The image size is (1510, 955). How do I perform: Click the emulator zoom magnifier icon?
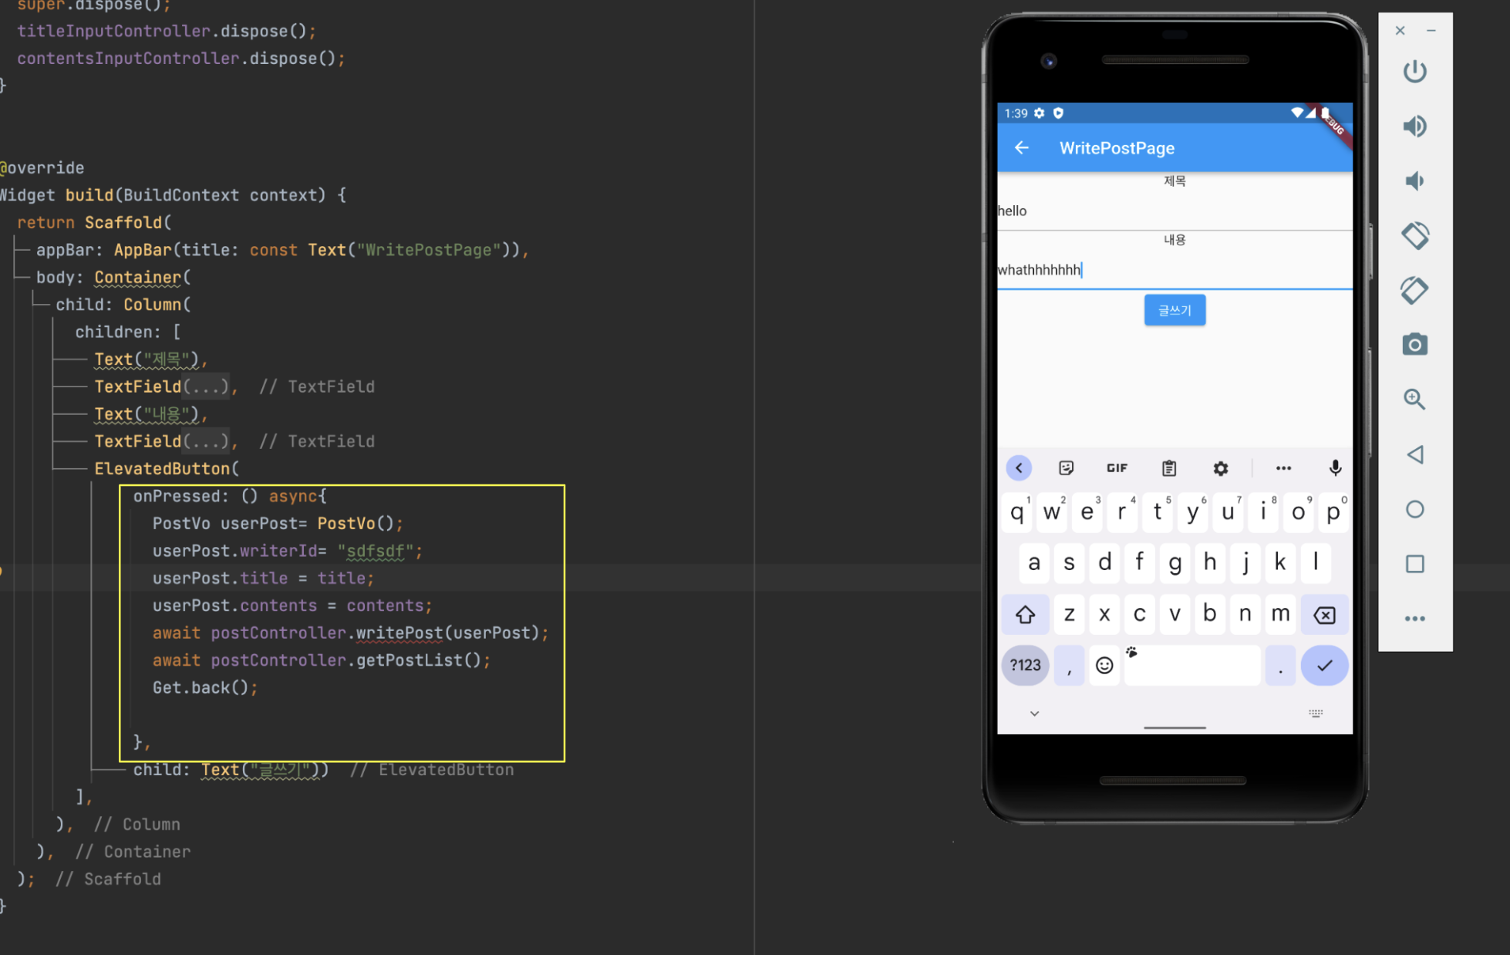pyautogui.click(x=1414, y=400)
